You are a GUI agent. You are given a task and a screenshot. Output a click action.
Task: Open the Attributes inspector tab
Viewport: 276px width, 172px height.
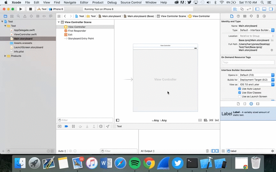click(x=251, y=16)
